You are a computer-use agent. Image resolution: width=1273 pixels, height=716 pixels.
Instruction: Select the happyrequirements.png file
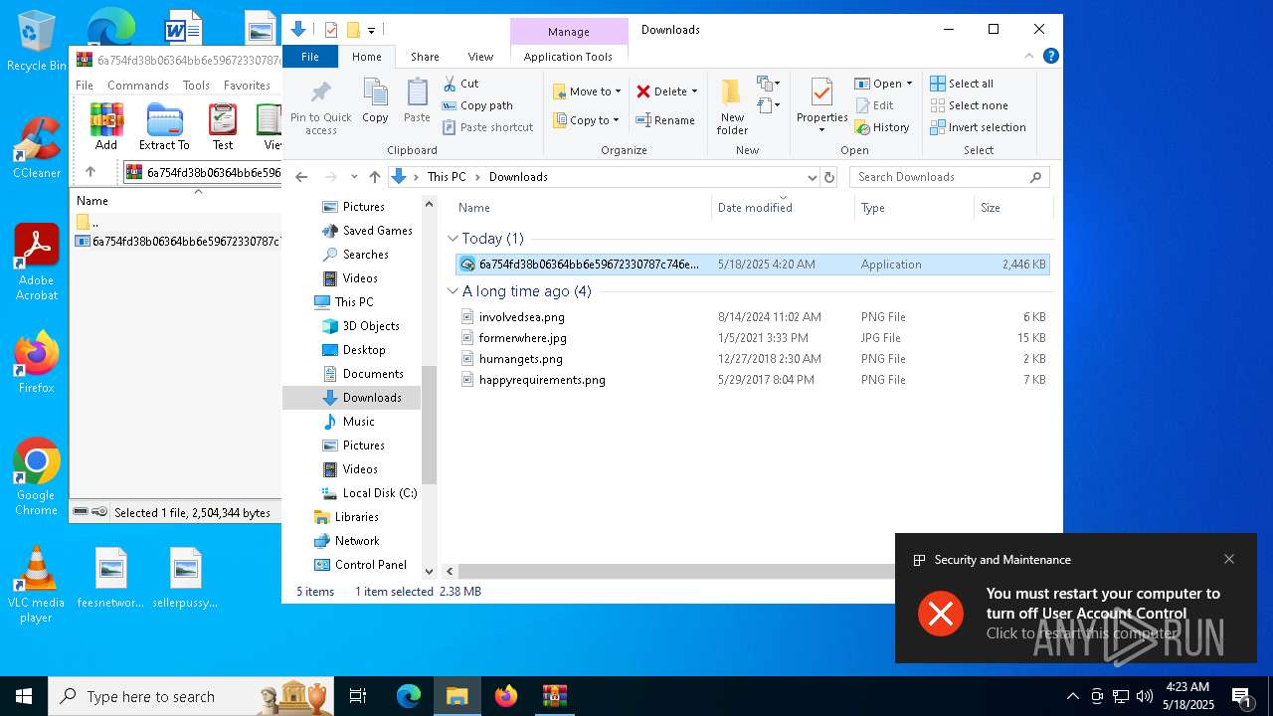pos(542,380)
